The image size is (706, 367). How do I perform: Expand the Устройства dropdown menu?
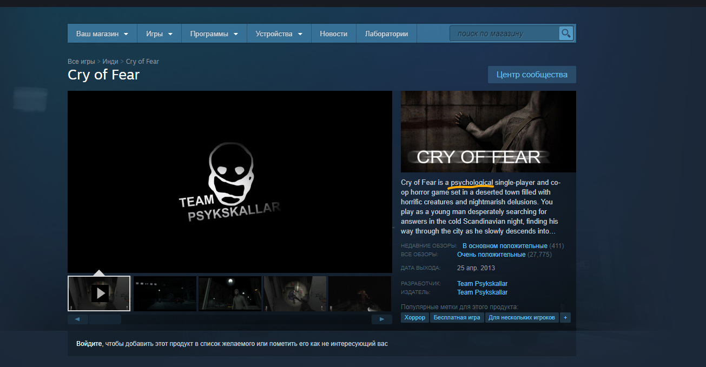point(279,34)
